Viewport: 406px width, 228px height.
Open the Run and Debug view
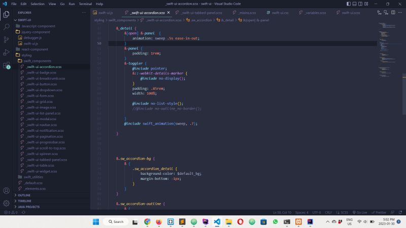[x=6, y=52]
